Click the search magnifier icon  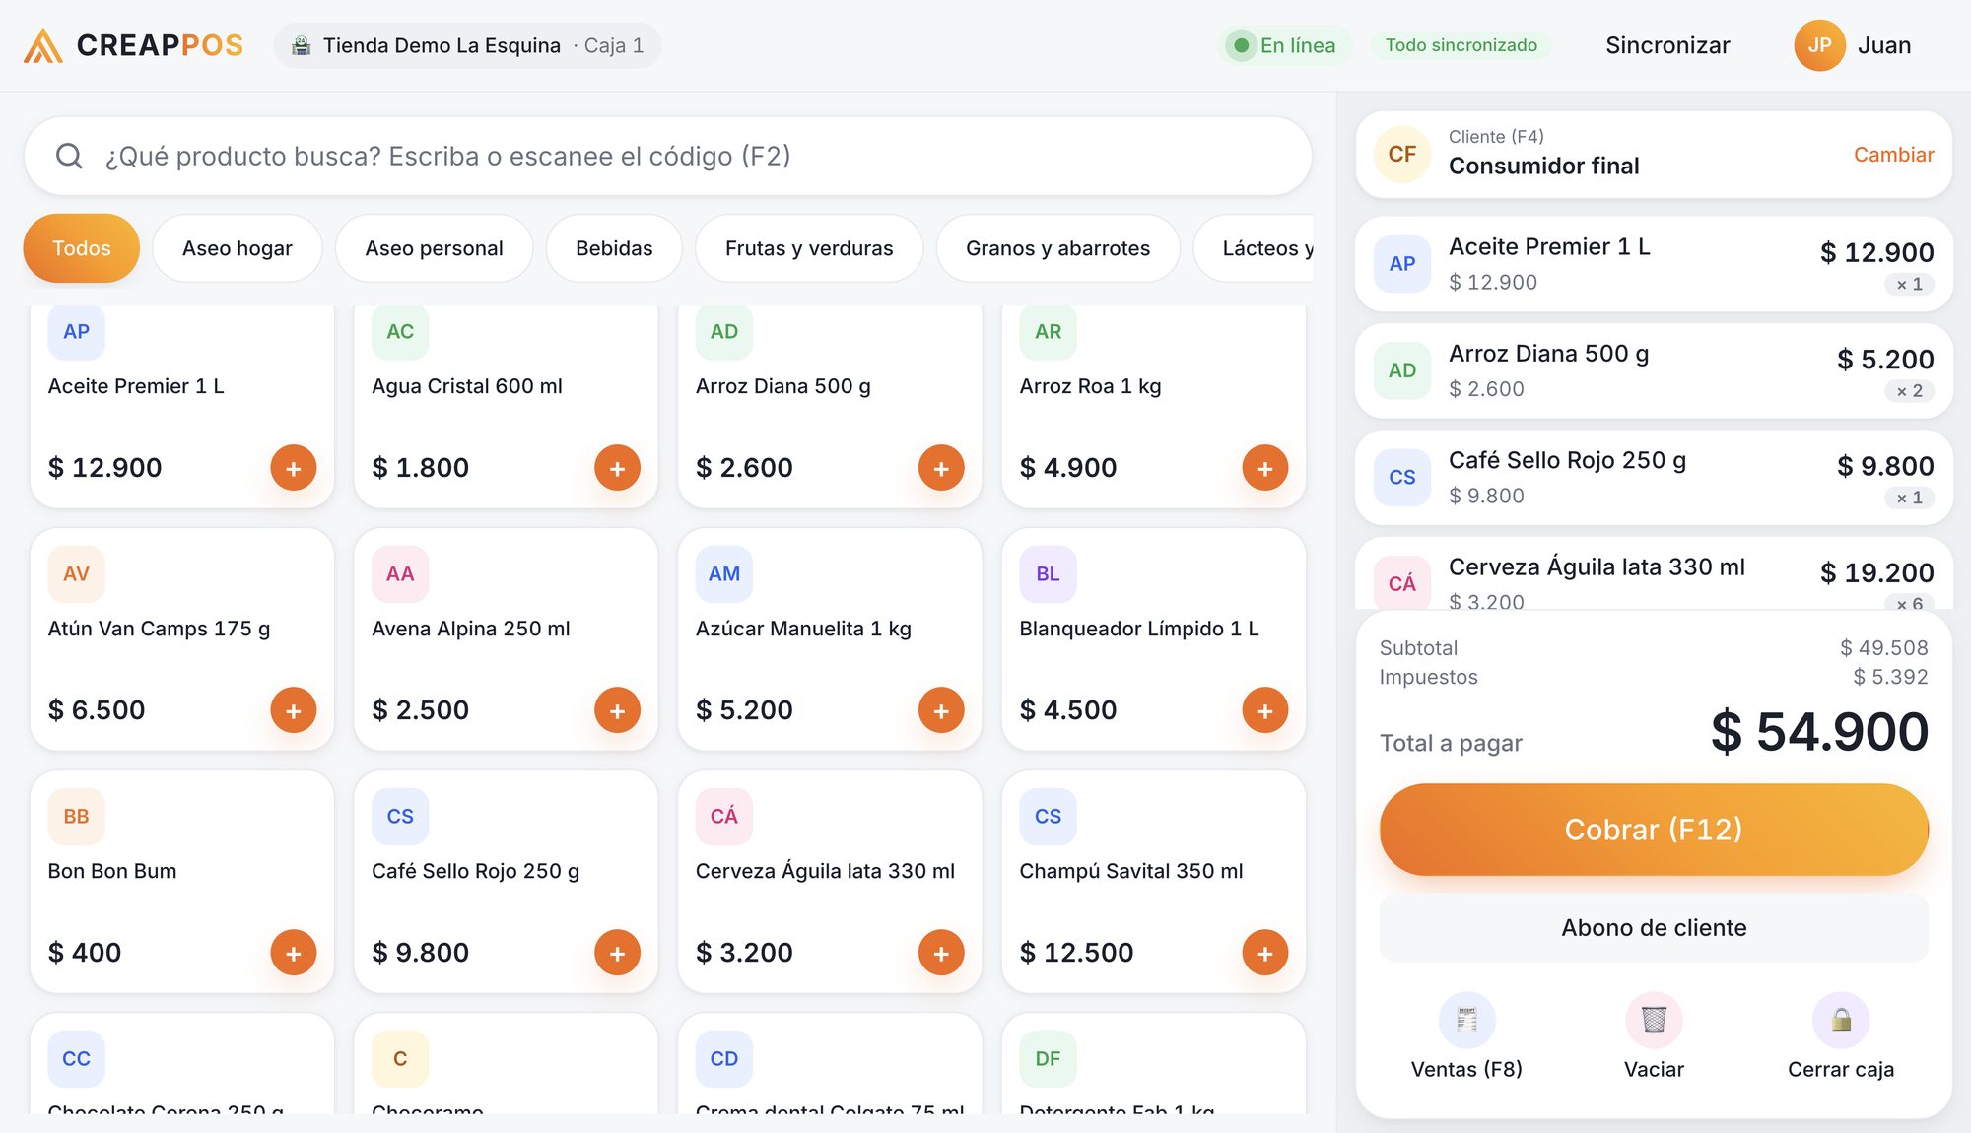coord(69,156)
